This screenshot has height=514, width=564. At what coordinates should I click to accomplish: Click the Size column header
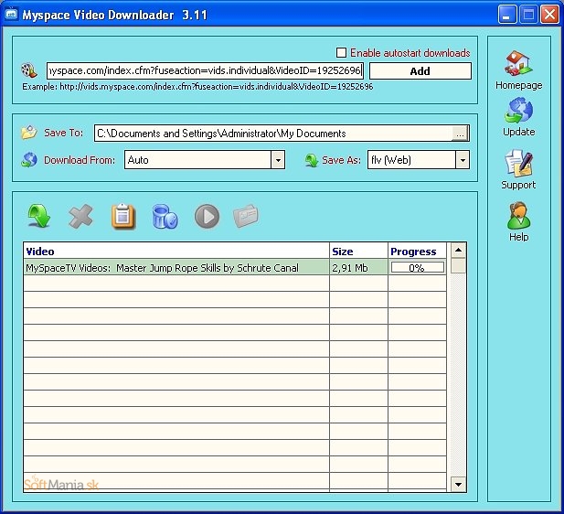[x=358, y=251]
